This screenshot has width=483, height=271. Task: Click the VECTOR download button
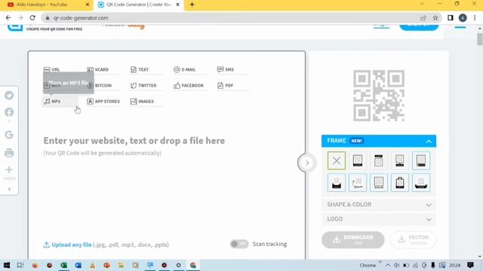click(414, 239)
